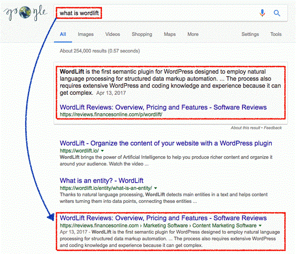Image resolution: width=296 pixels, height=254 pixels.
Task: Open the Shopping tab
Action: point(142,34)
